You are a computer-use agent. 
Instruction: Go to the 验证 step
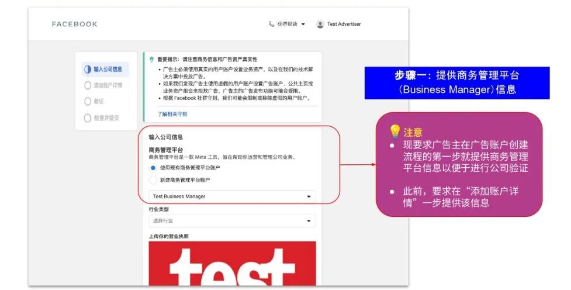click(x=94, y=101)
